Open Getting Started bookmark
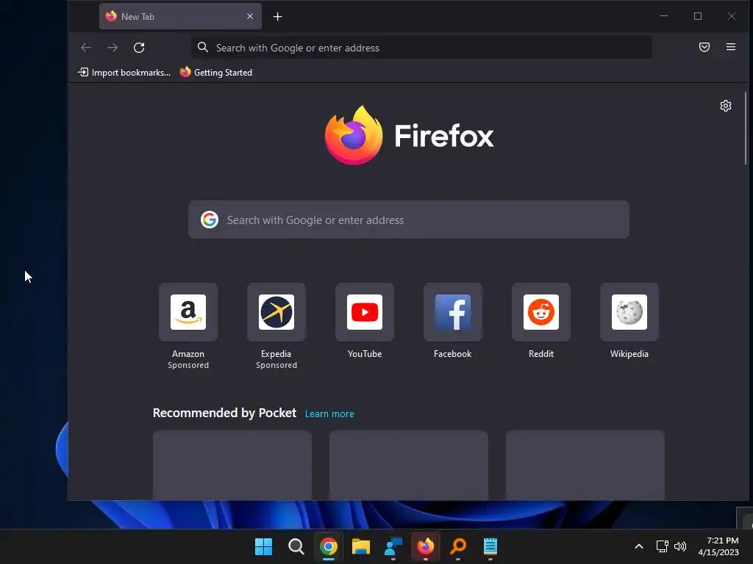The image size is (753, 564). pyautogui.click(x=216, y=73)
